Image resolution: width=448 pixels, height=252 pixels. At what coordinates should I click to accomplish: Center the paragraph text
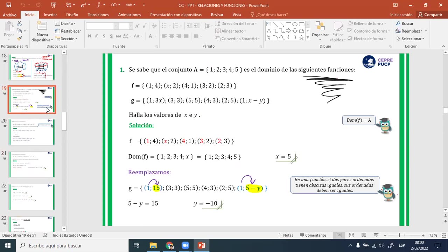172,36
